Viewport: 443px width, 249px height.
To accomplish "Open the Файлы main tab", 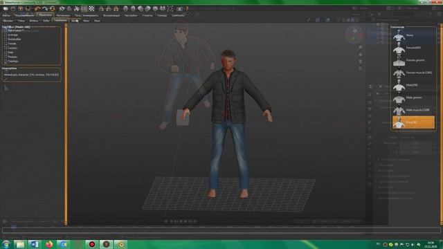I will pos(6,15).
